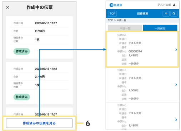181x131 pixels.
Task: Click the 経費精算 header title
Action: (x=142, y=14)
